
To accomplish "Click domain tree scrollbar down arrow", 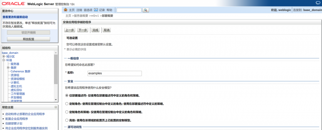I will point(56,100).
